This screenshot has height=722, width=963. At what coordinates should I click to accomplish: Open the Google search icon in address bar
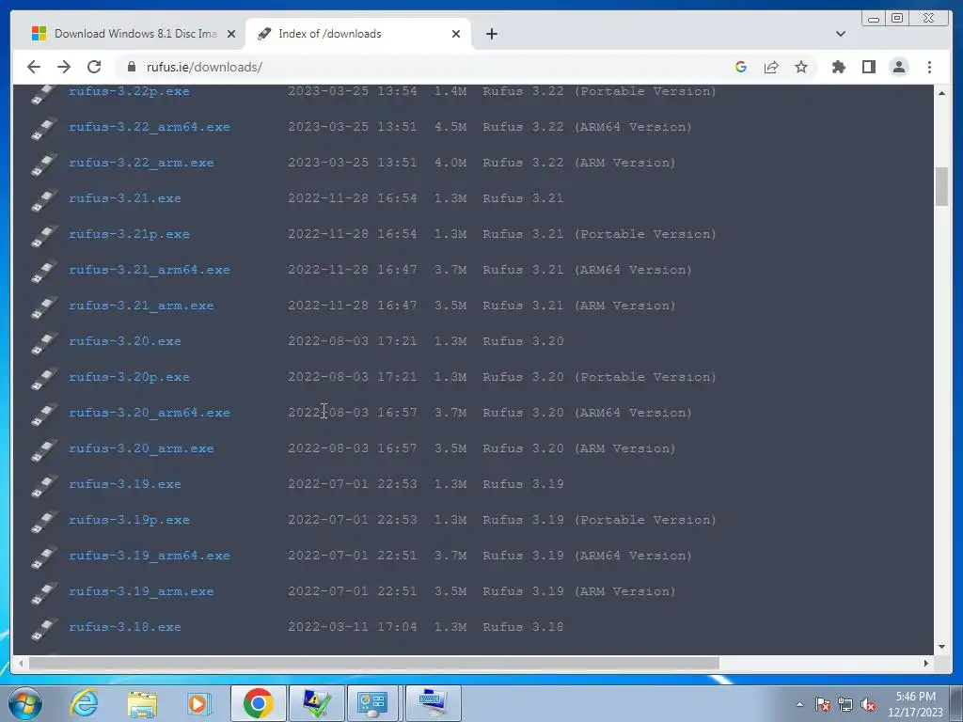[741, 67]
